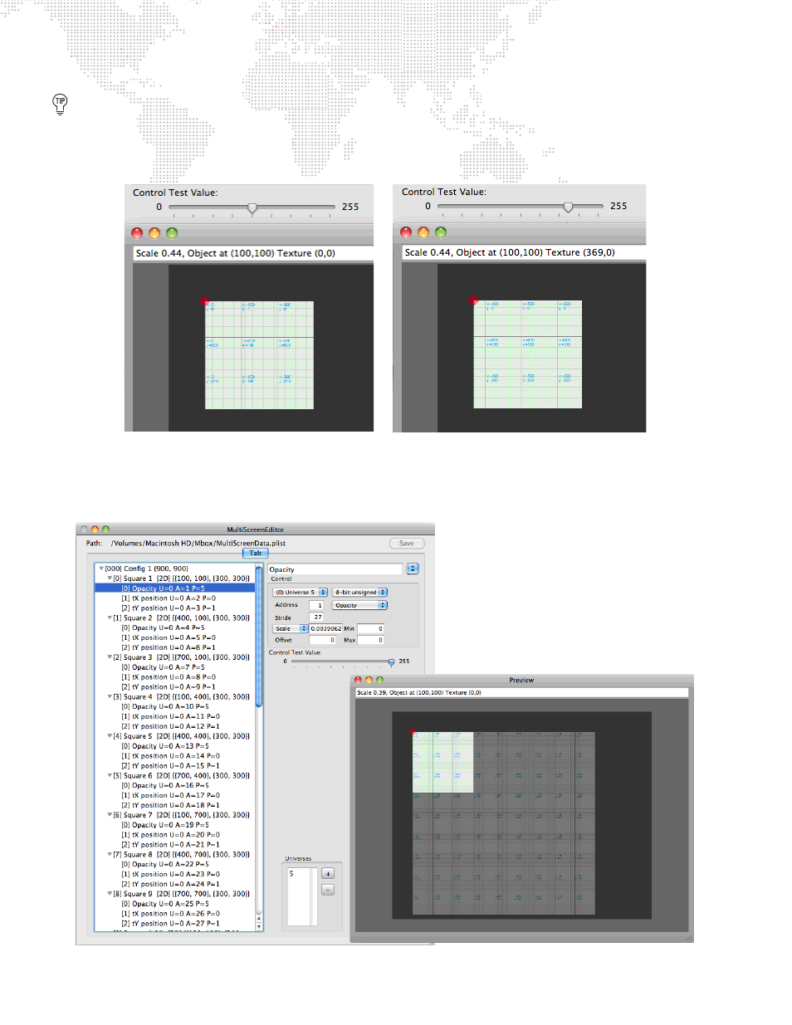Collapse the [5] Square 6 node
The width and height of the screenshot is (792, 1025).
[110, 775]
